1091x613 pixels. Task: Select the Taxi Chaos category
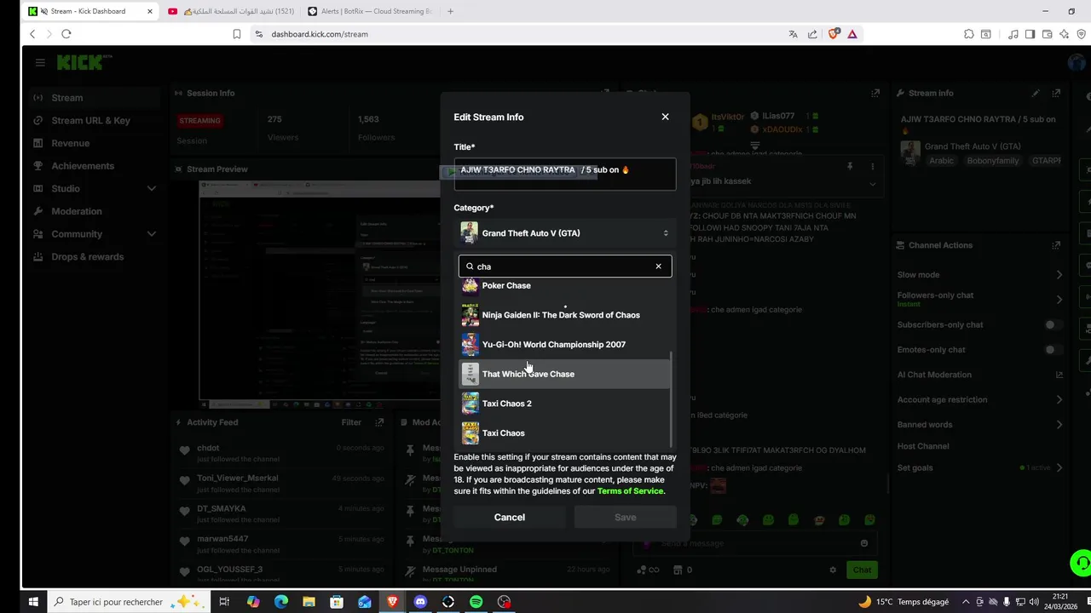[565, 433]
